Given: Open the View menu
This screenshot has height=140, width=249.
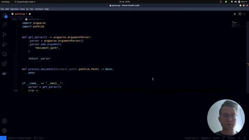Looking at the screenshot, I should point(23,9).
